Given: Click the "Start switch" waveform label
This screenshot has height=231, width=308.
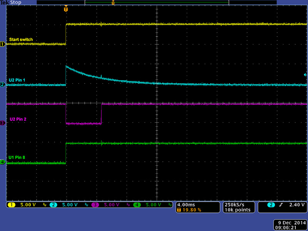Looking at the screenshot, I should tap(21, 40).
